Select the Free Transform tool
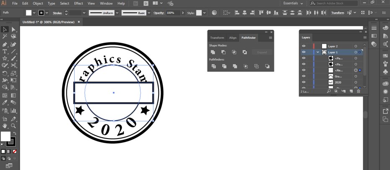The image size is (390, 170). click(x=13, y=81)
